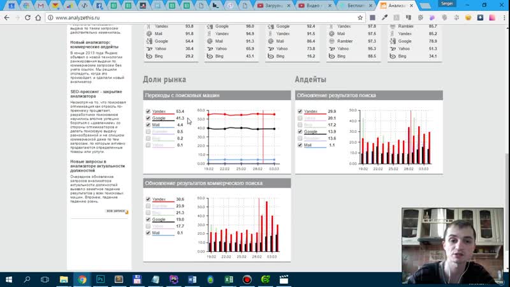Open Photoshop from the taskbar
The image size is (510, 287).
101,279
